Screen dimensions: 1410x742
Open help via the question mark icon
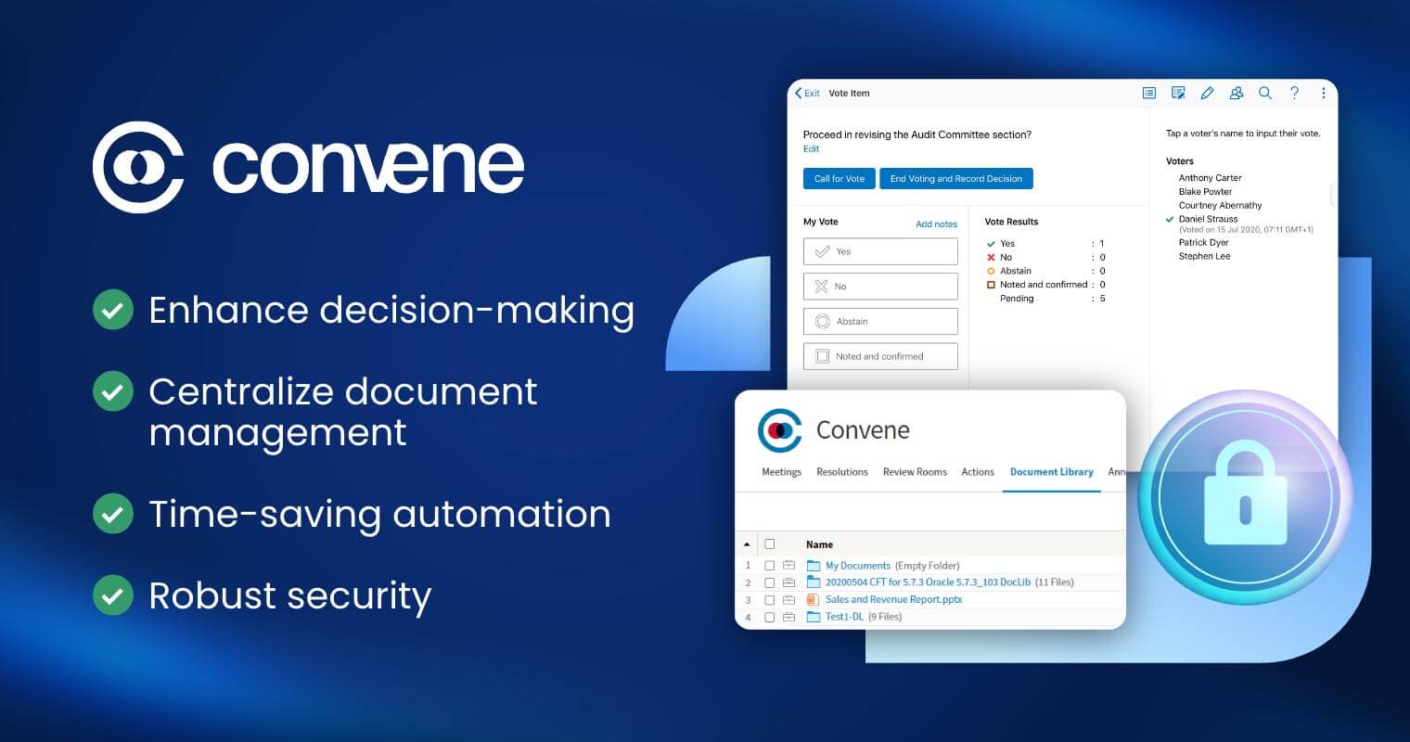pos(1295,93)
